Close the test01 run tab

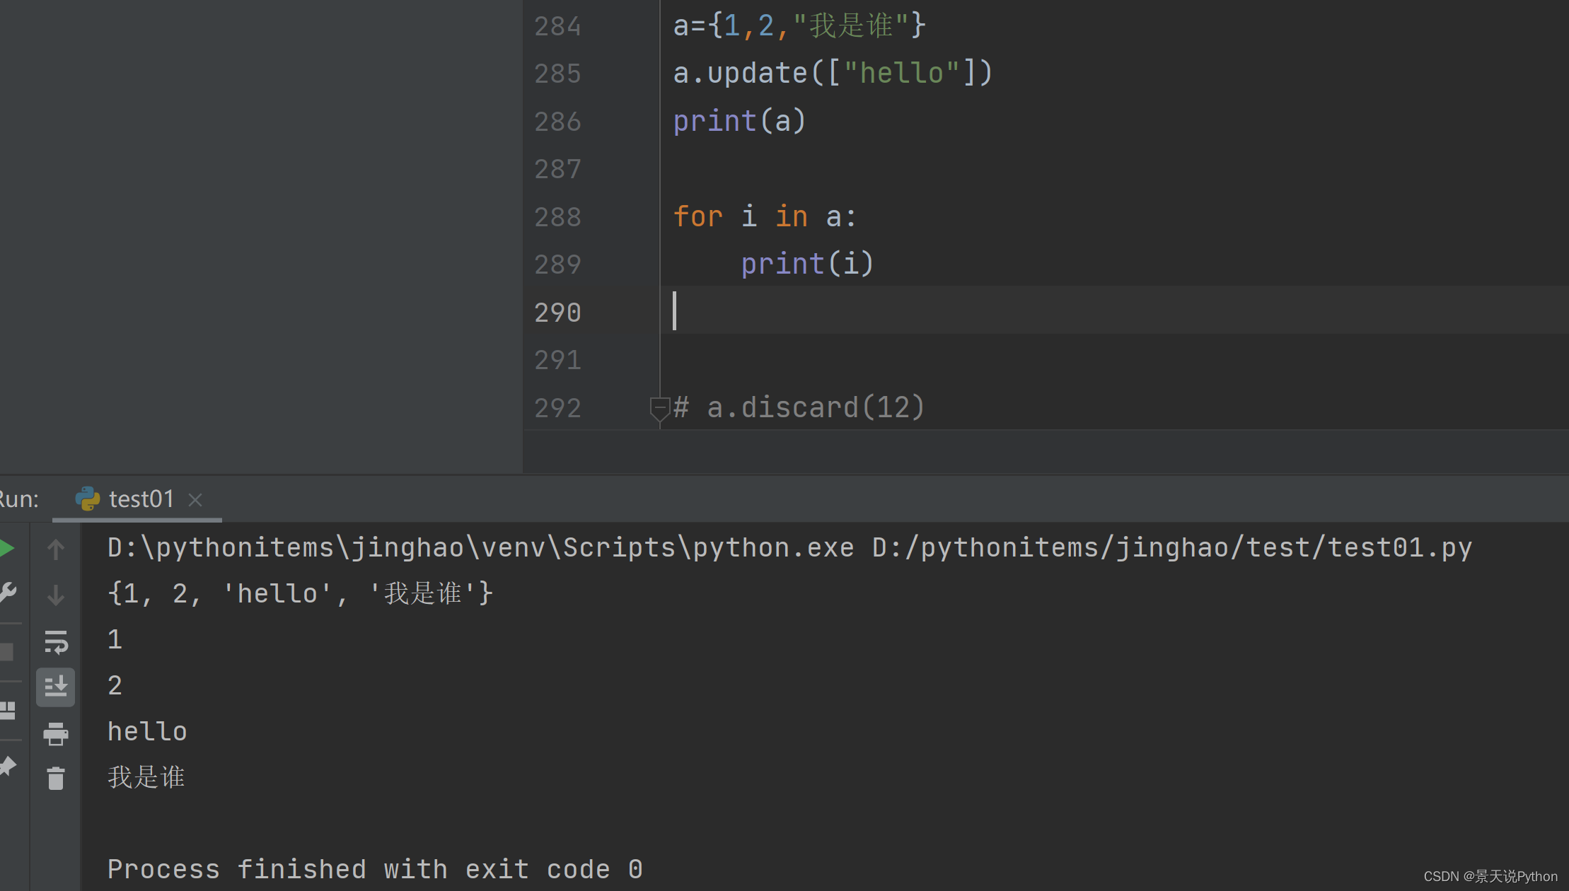click(x=196, y=500)
